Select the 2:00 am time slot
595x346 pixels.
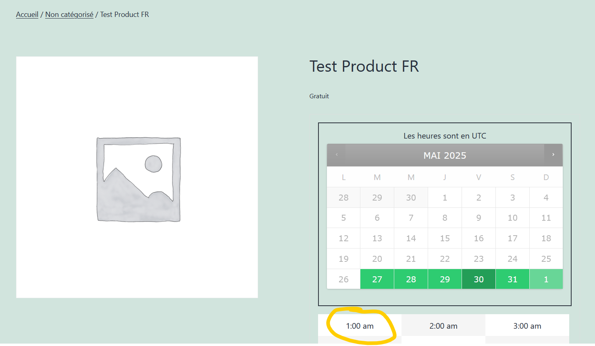(443, 325)
